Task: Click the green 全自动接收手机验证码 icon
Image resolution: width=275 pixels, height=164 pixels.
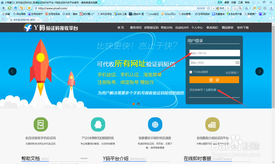Action: click(x=41, y=124)
